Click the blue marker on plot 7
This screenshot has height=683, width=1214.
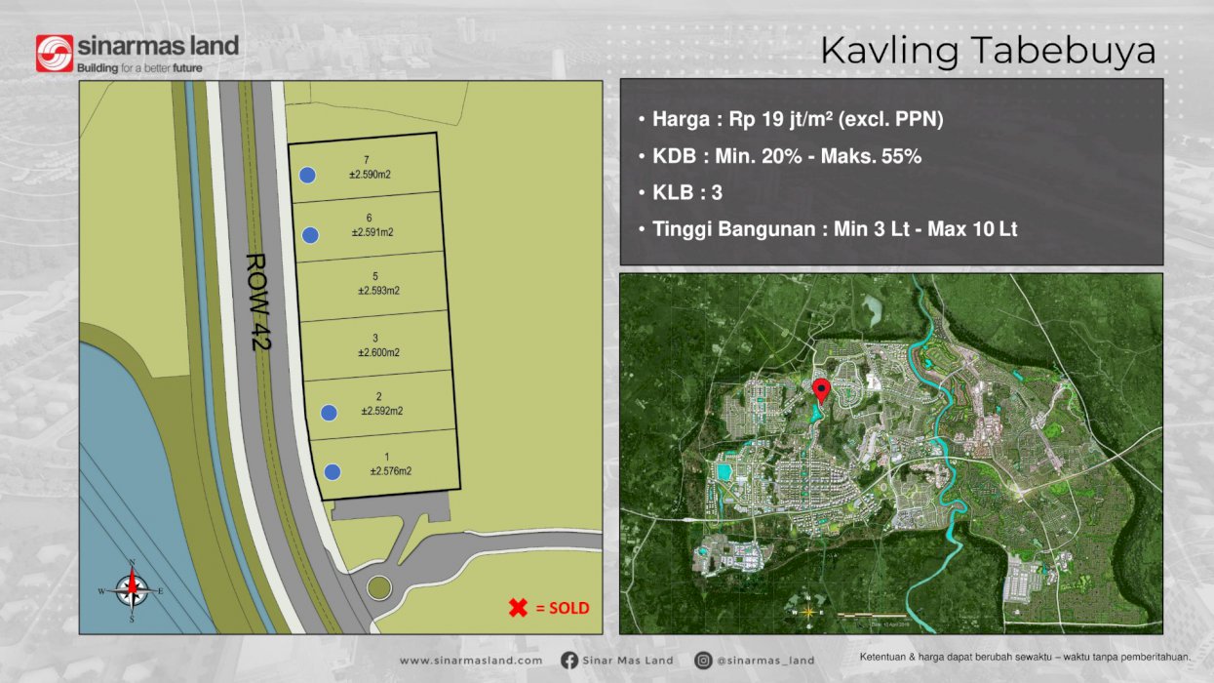[308, 176]
